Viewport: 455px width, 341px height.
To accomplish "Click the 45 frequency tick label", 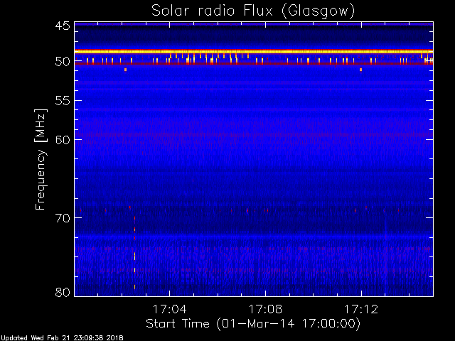I will click(x=63, y=26).
